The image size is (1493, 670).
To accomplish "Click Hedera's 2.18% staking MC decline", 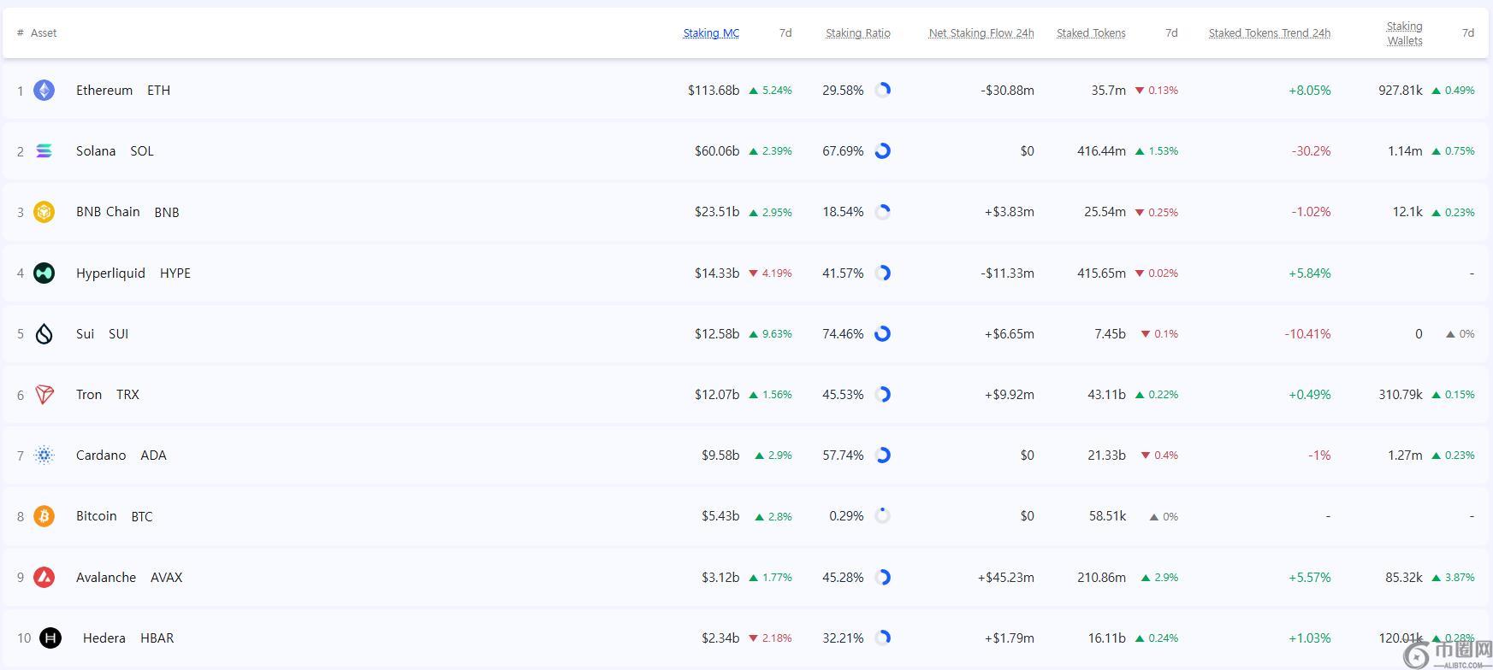I will (771, 638).
